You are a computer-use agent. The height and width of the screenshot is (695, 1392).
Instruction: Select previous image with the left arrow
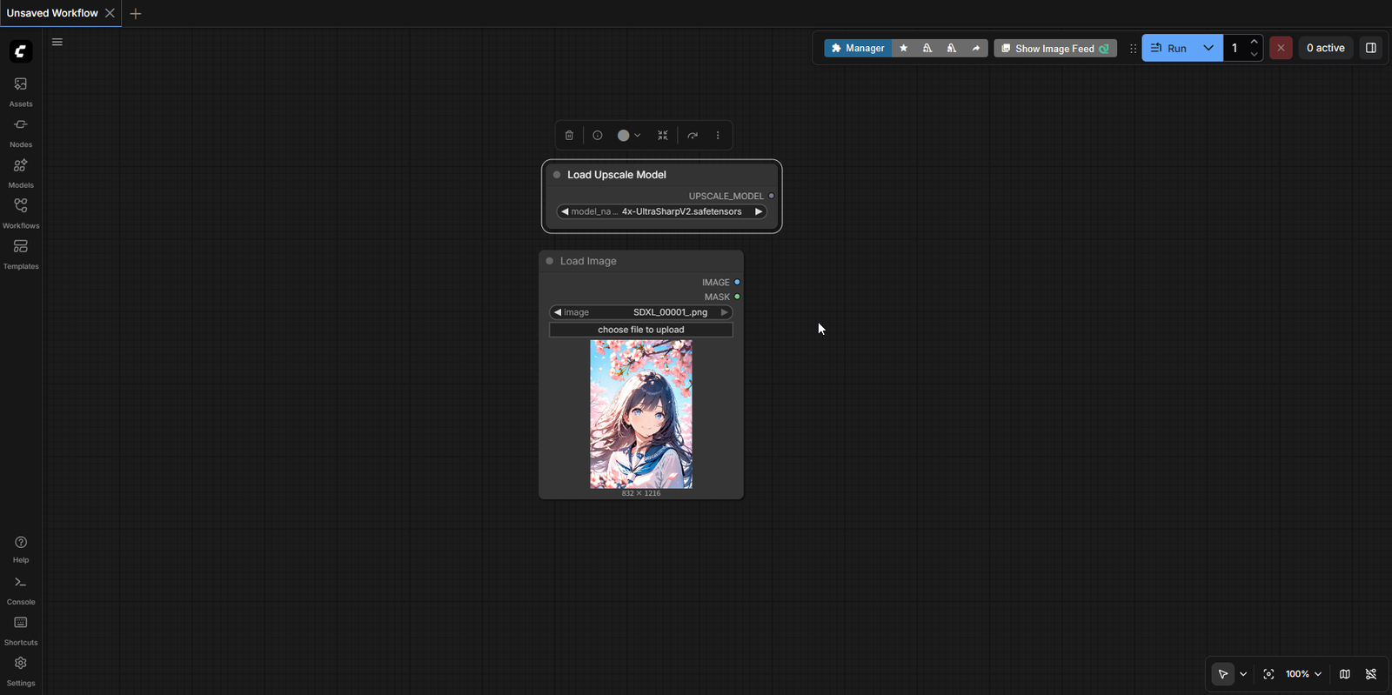(558, 312)
